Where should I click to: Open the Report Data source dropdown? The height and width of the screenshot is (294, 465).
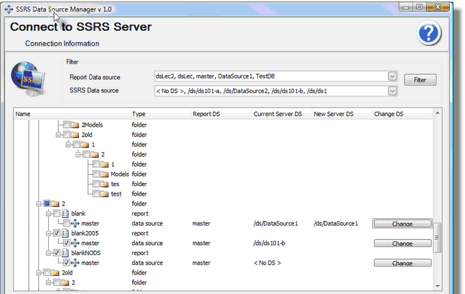tap(392, 76)
